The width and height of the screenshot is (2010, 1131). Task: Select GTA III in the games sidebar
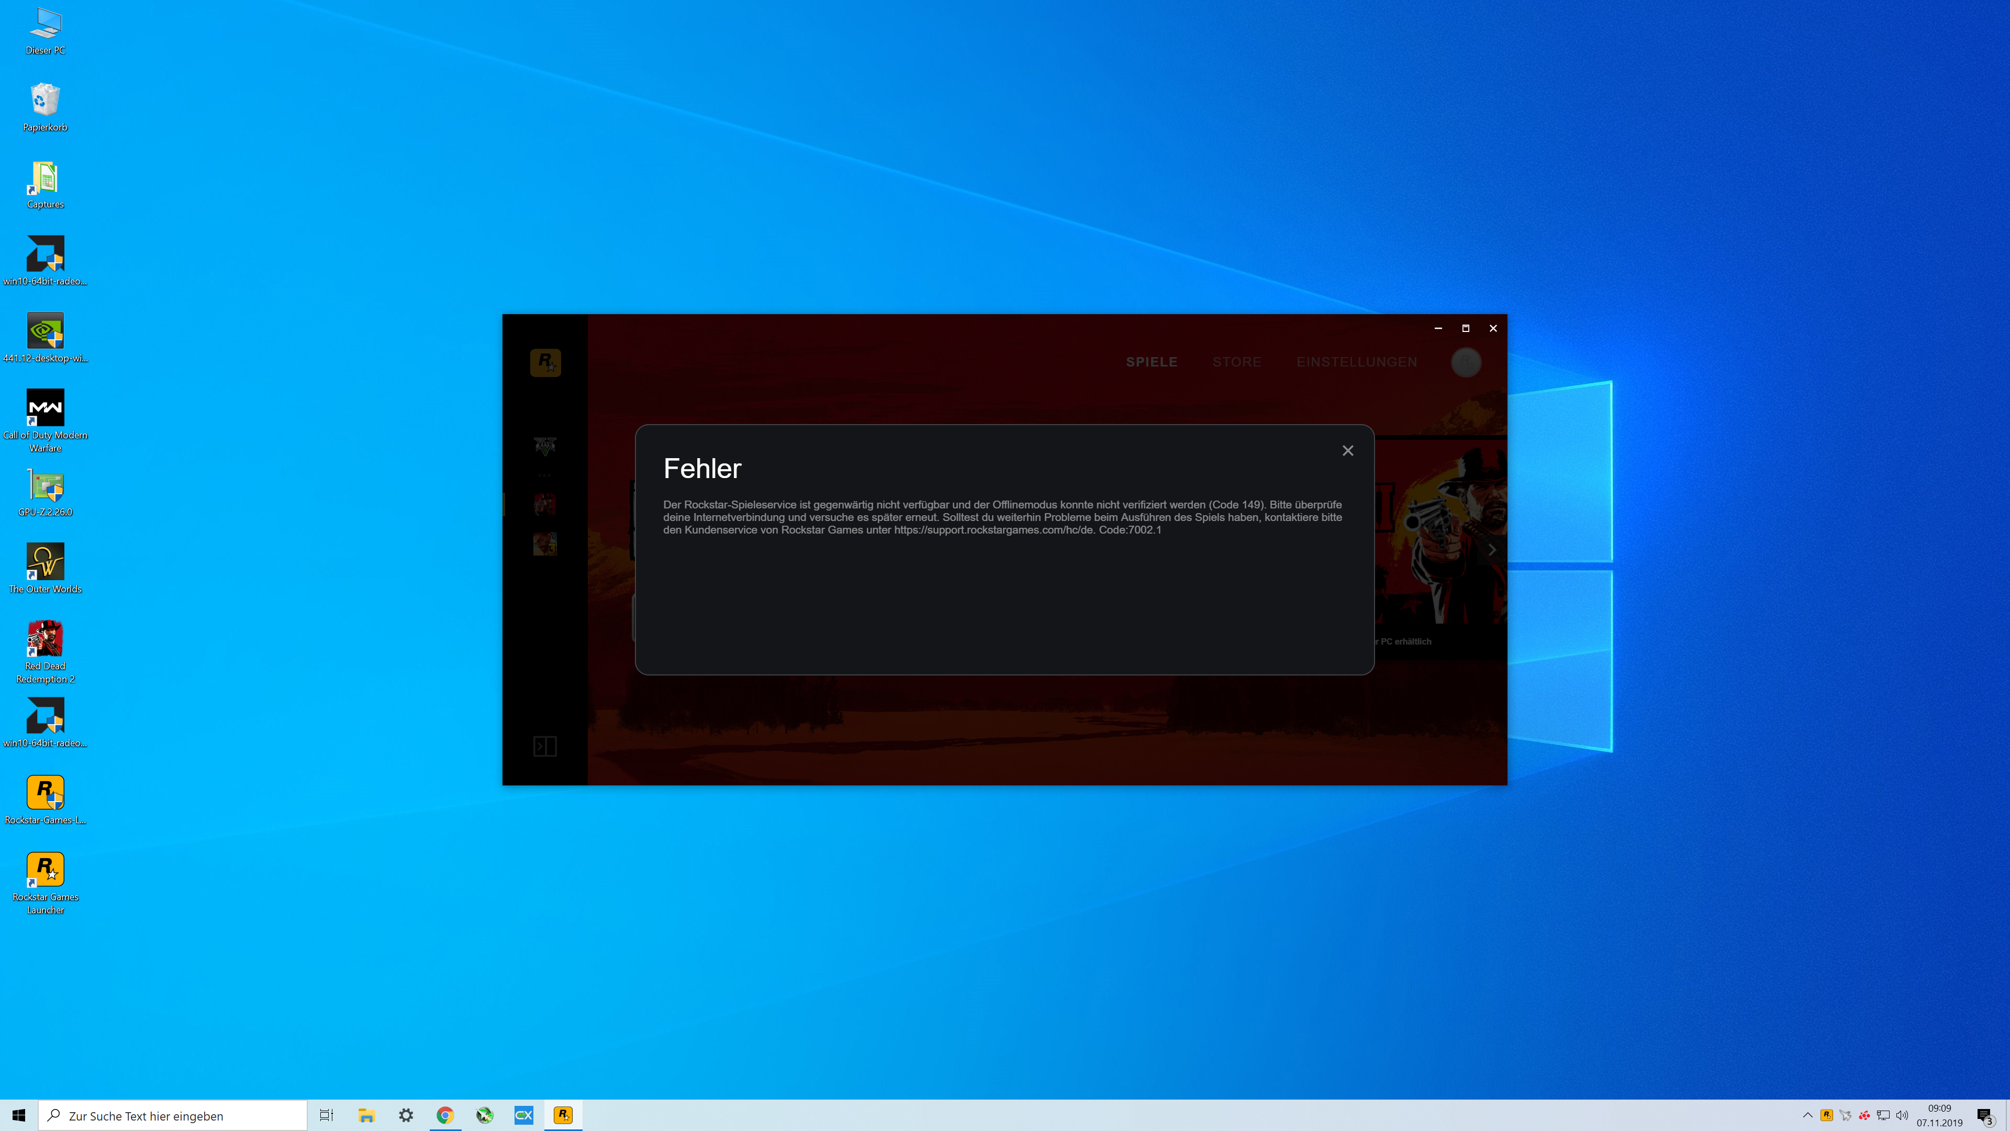(545, 544)
